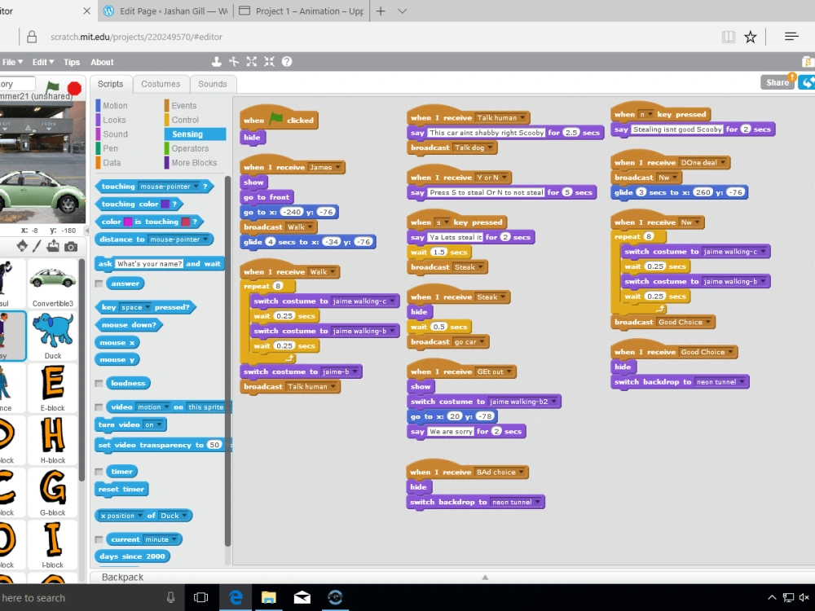The image size is (815, 611).
Task: Click the Share button
Action: [776, 81]
